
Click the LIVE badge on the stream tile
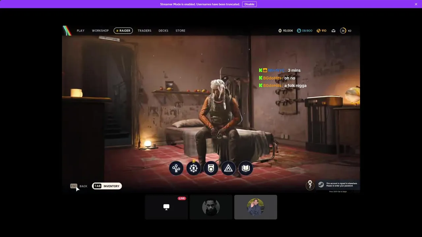[182, 198]
